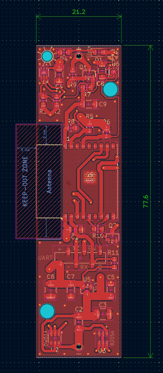163x373 pixels.
Task: Pick the C6 capacitor reference label
Action: tap(51, 277)
